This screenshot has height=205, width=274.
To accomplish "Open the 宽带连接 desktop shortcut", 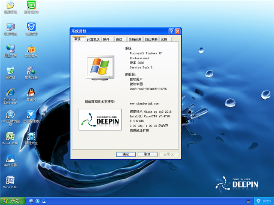I will (31, 73).
